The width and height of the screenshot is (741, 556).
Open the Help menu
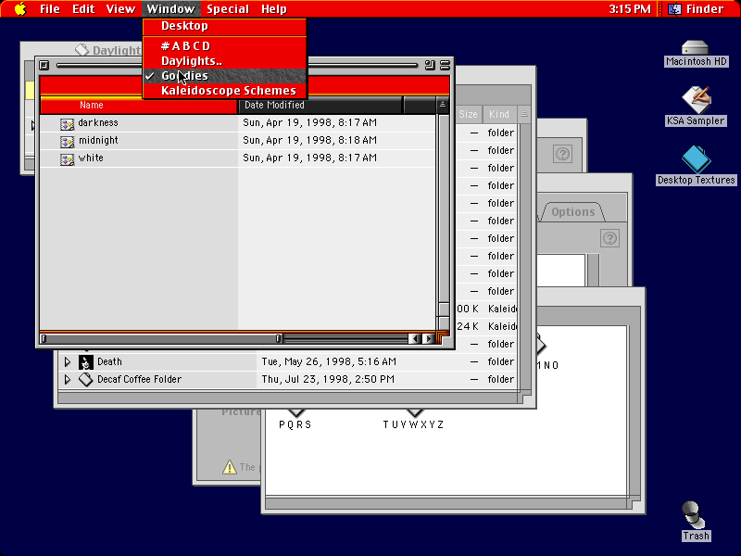pos(273,9)
